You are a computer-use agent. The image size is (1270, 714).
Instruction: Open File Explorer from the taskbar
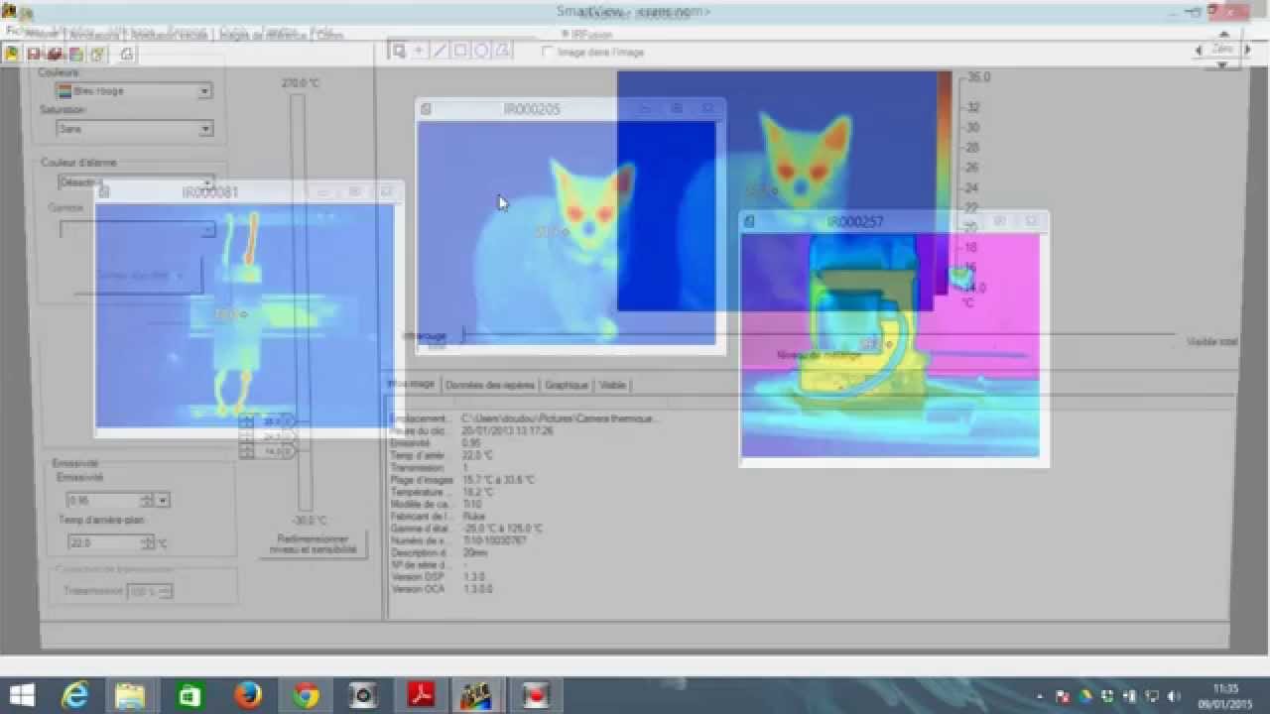(x=130, y=695)
